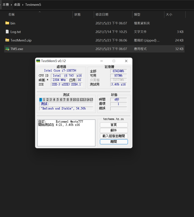Click the testmem.tz.ru label
This screenshot has height=217, width=194.
[x=113, y=119]
